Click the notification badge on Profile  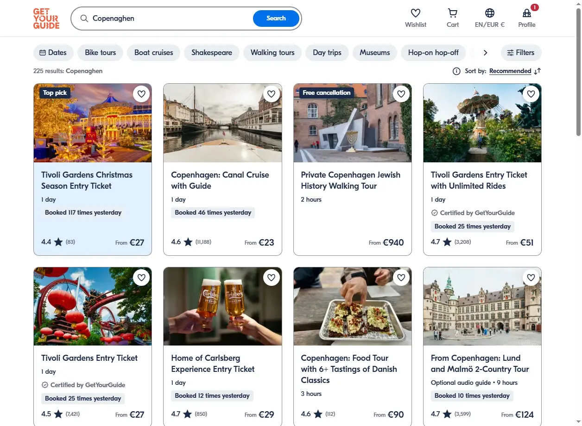pyautogui.click(x=535, y=7)
